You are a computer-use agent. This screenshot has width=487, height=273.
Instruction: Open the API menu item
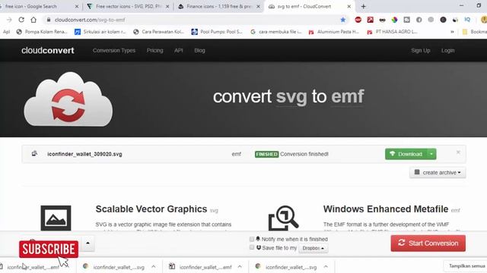pyautogui.click(x=179, y=51)
